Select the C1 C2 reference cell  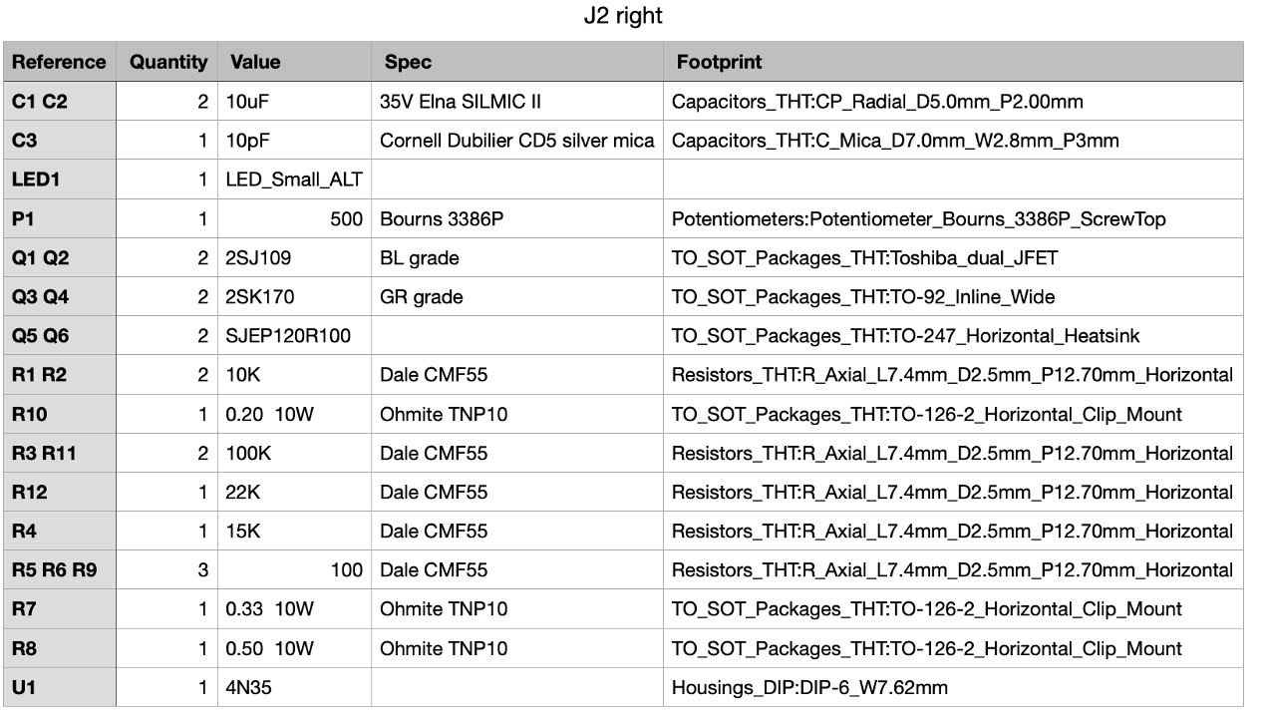[x=60, y=102]
